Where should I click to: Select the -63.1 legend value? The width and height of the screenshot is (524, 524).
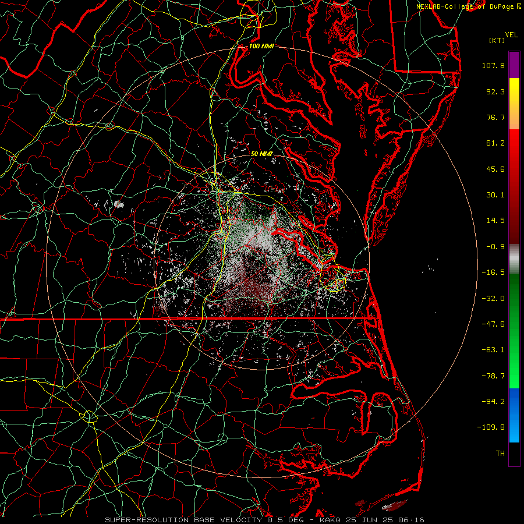pyautogui.click(x=493, y=350)
